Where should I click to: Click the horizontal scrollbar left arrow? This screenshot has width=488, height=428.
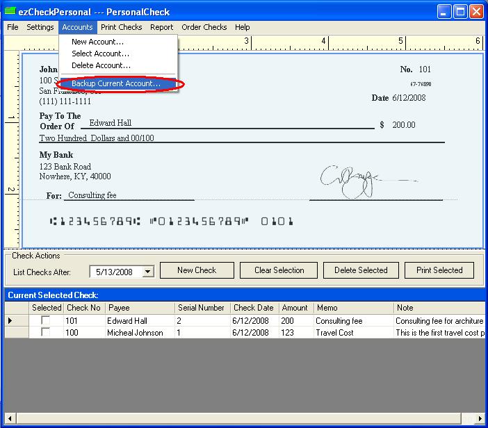point(10,418)
